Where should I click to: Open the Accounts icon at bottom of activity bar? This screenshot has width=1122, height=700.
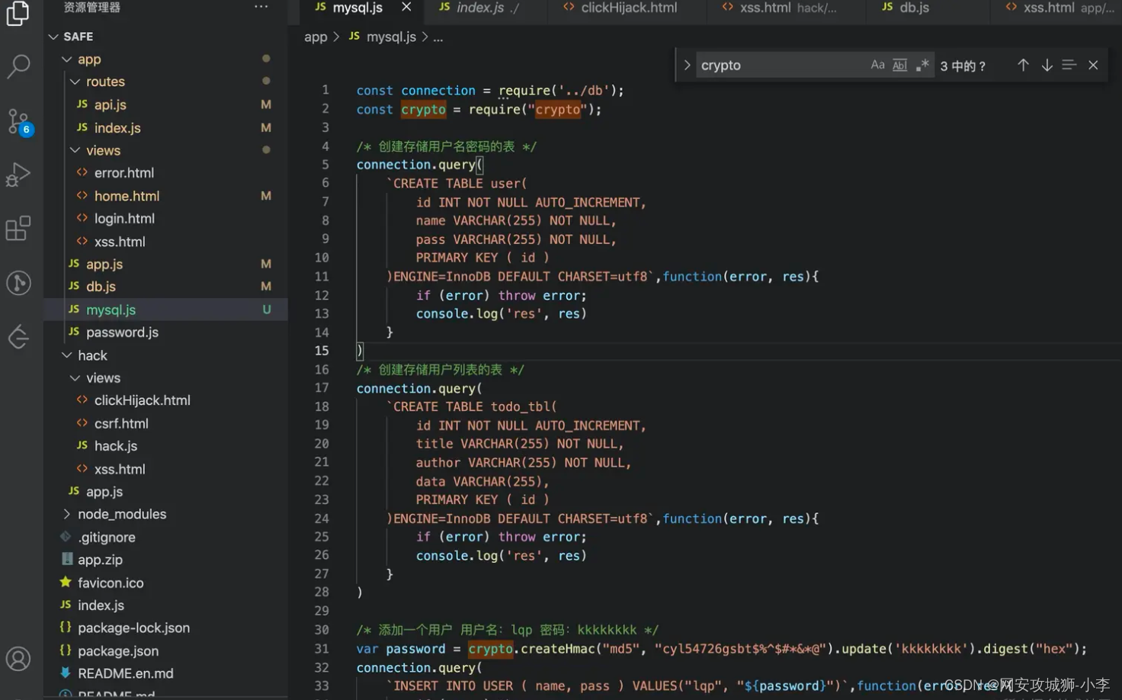tap(18, 659)
